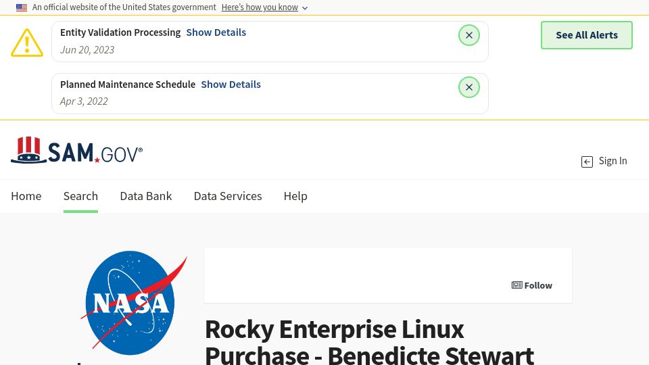Click the yellow warning triangle icon
Image resolution: width=649 pixels, height=365 pixels.
(x=27, y=43)
